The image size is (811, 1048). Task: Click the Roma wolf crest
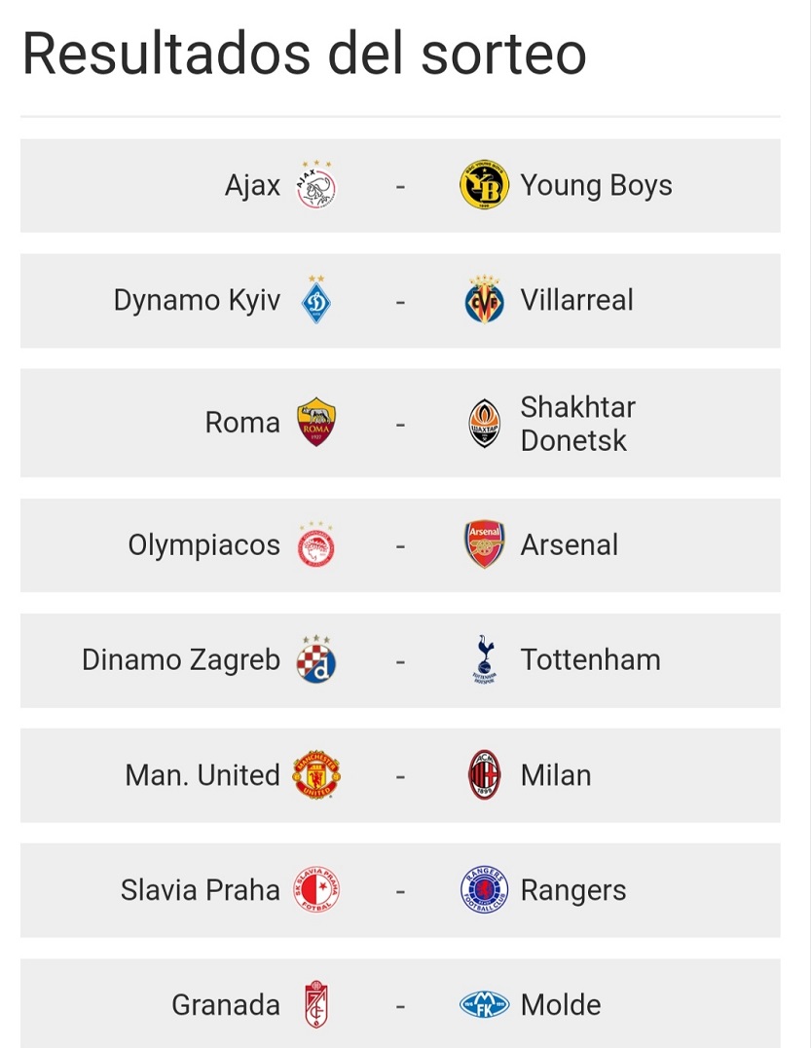pyautogui.click(x=316, y=423)
